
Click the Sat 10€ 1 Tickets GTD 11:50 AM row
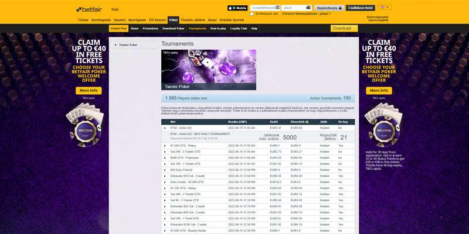(x=258, y=164)
